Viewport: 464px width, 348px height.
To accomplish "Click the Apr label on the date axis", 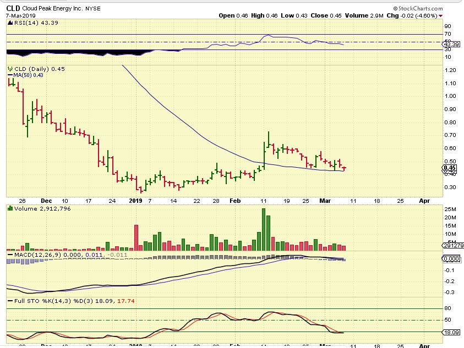I will [x=424, y=201].
